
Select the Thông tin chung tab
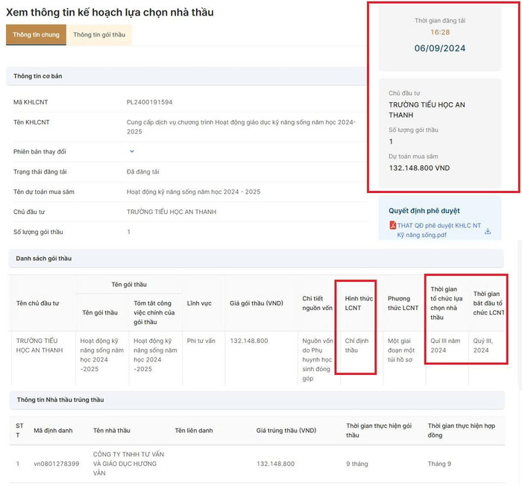pos(36,34)
